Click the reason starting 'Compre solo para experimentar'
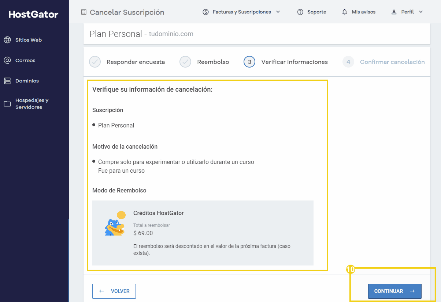Image resolution: width=441 pixels, height=302 pixels. coord(176,162)
